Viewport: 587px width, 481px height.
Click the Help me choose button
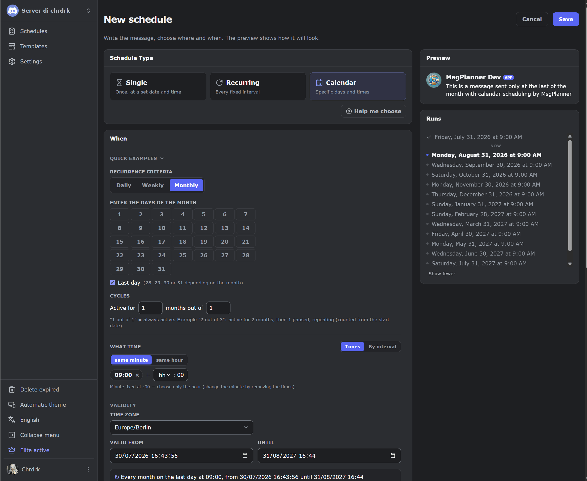pos(373,111)
